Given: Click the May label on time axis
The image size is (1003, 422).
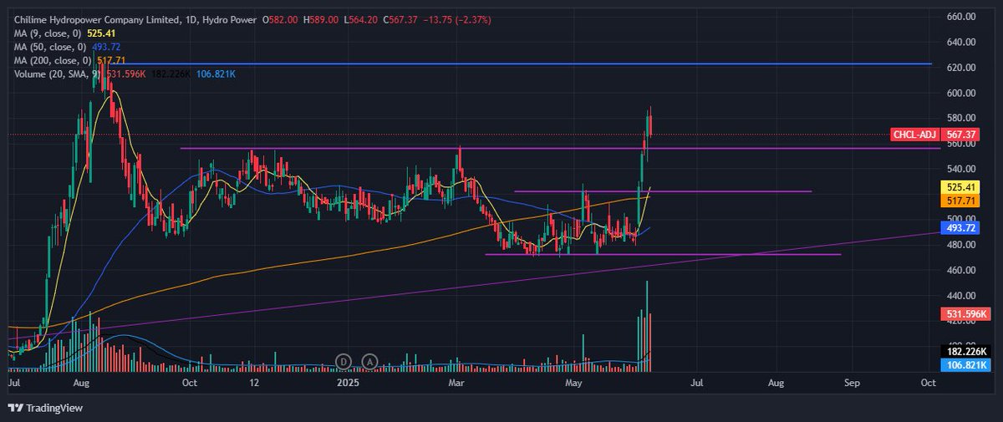Looking at the screenshot, I should pos(573,382).
